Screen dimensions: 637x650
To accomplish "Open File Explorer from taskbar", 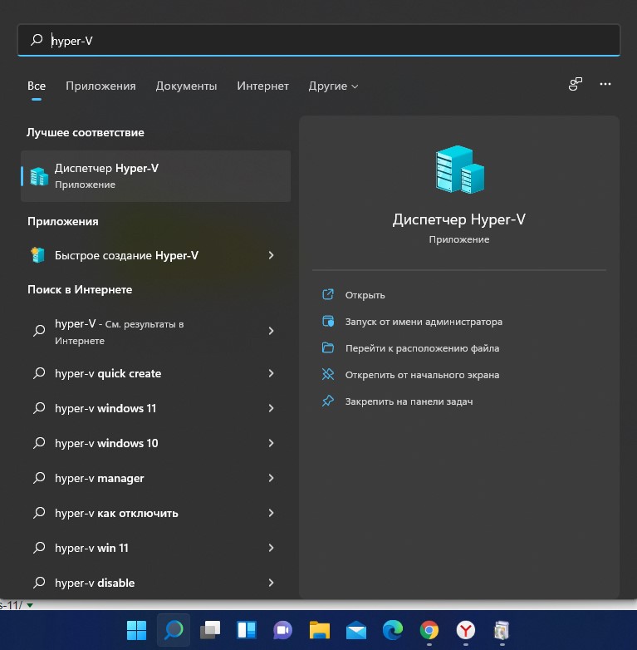I will point(319,630).
